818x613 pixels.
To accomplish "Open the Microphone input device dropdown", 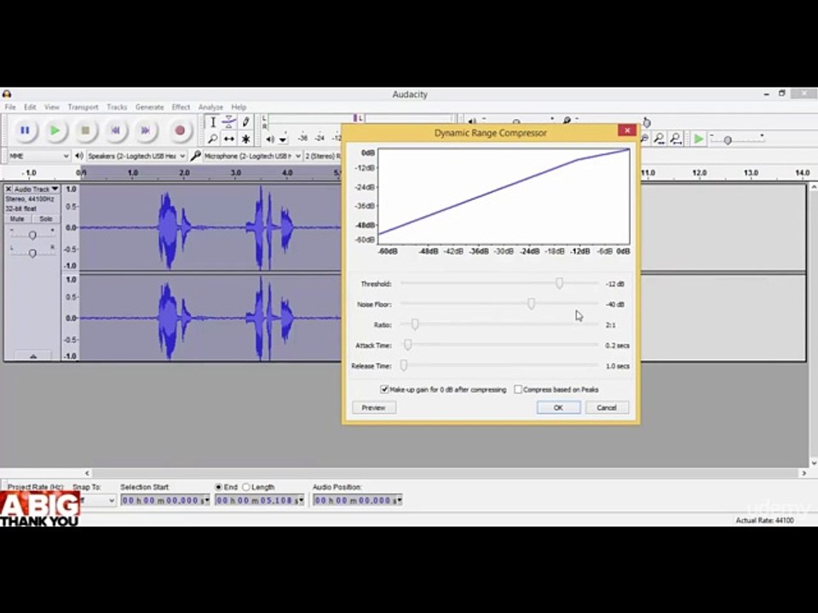I will (252, 156).
